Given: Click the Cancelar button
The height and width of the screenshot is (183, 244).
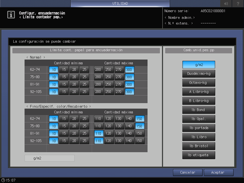Looking at the screenshot, I should (187, 173).
